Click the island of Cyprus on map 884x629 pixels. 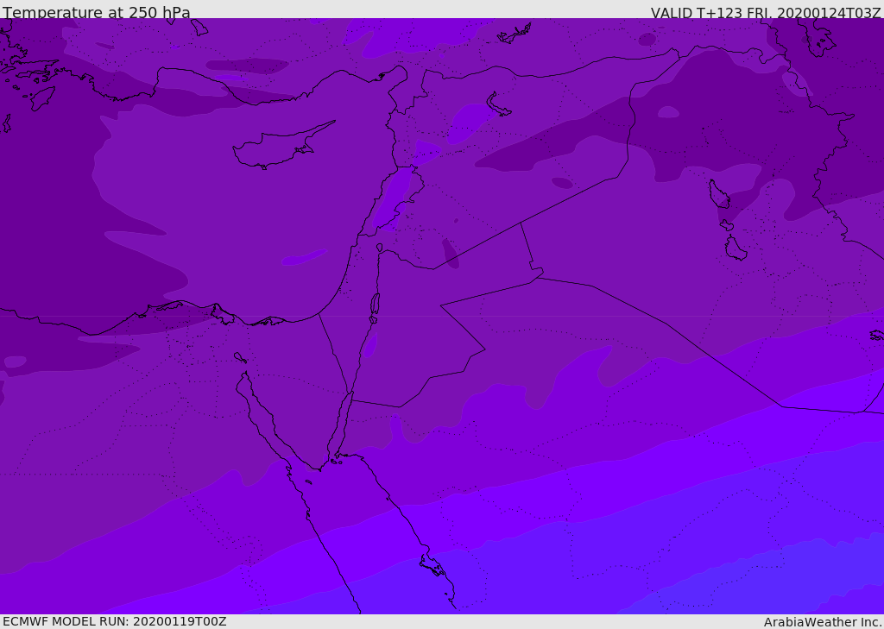[283, 146]
